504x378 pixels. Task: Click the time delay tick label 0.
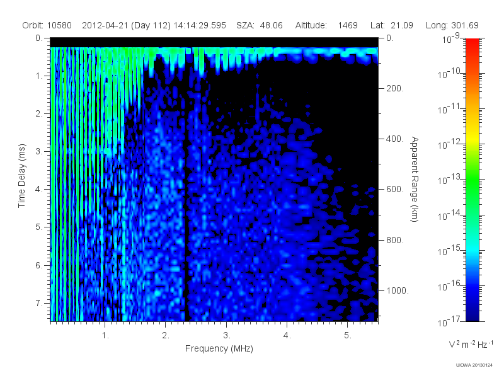coord(39,38)
